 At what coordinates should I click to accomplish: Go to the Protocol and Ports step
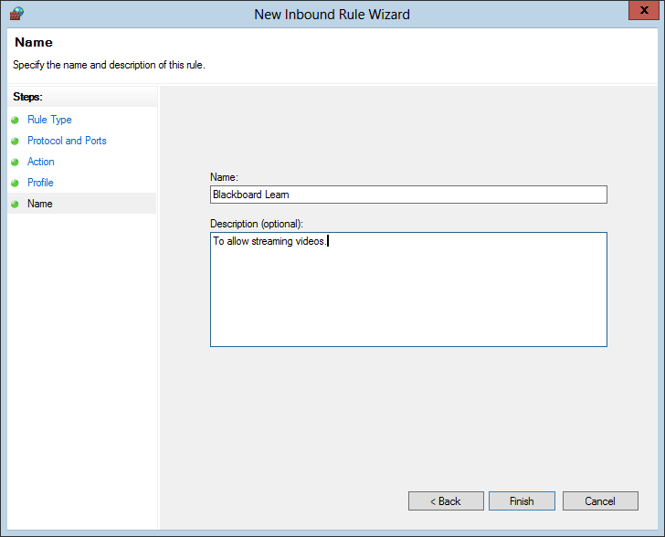67,141
